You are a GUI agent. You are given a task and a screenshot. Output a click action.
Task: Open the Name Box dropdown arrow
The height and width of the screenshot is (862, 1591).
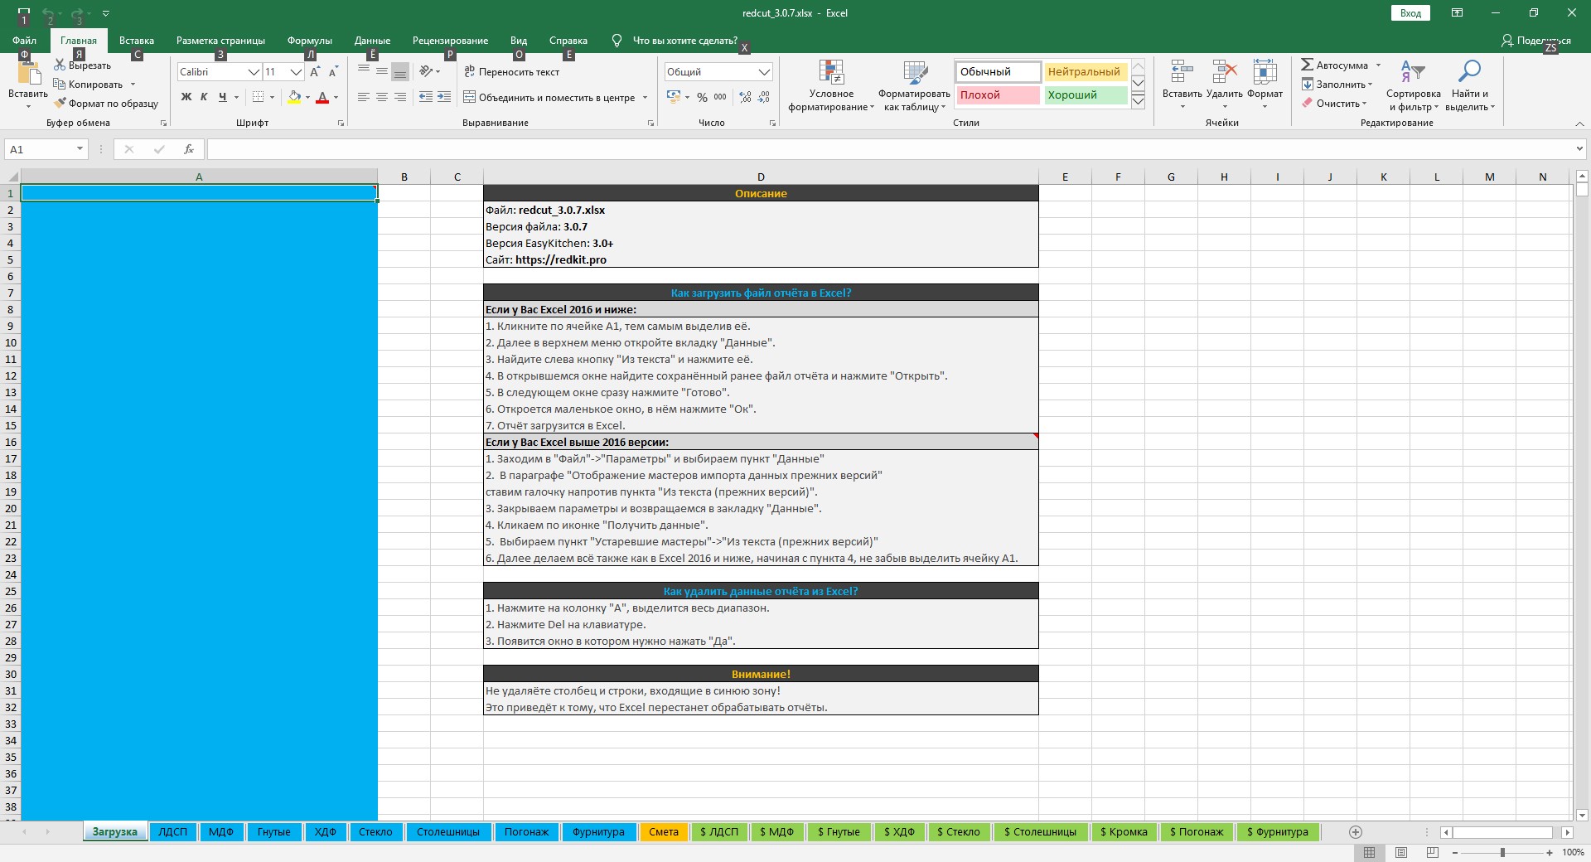click(80, 149)
